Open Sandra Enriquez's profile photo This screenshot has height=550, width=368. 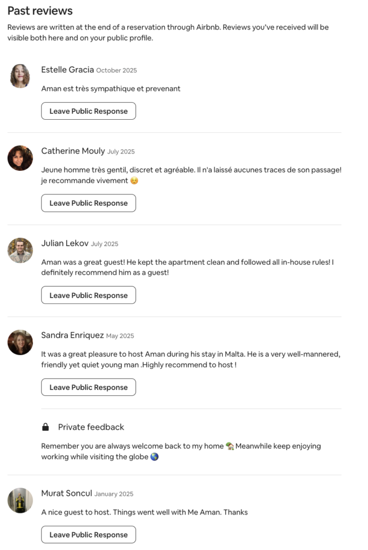[20, 342]
